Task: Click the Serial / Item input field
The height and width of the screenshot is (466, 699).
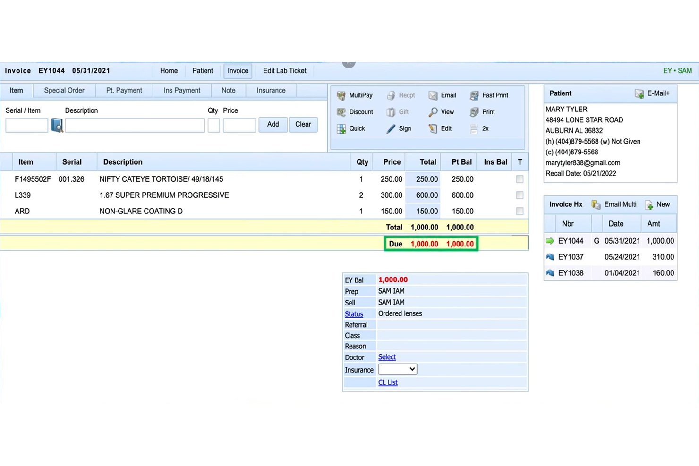Action: click(26, 125)
